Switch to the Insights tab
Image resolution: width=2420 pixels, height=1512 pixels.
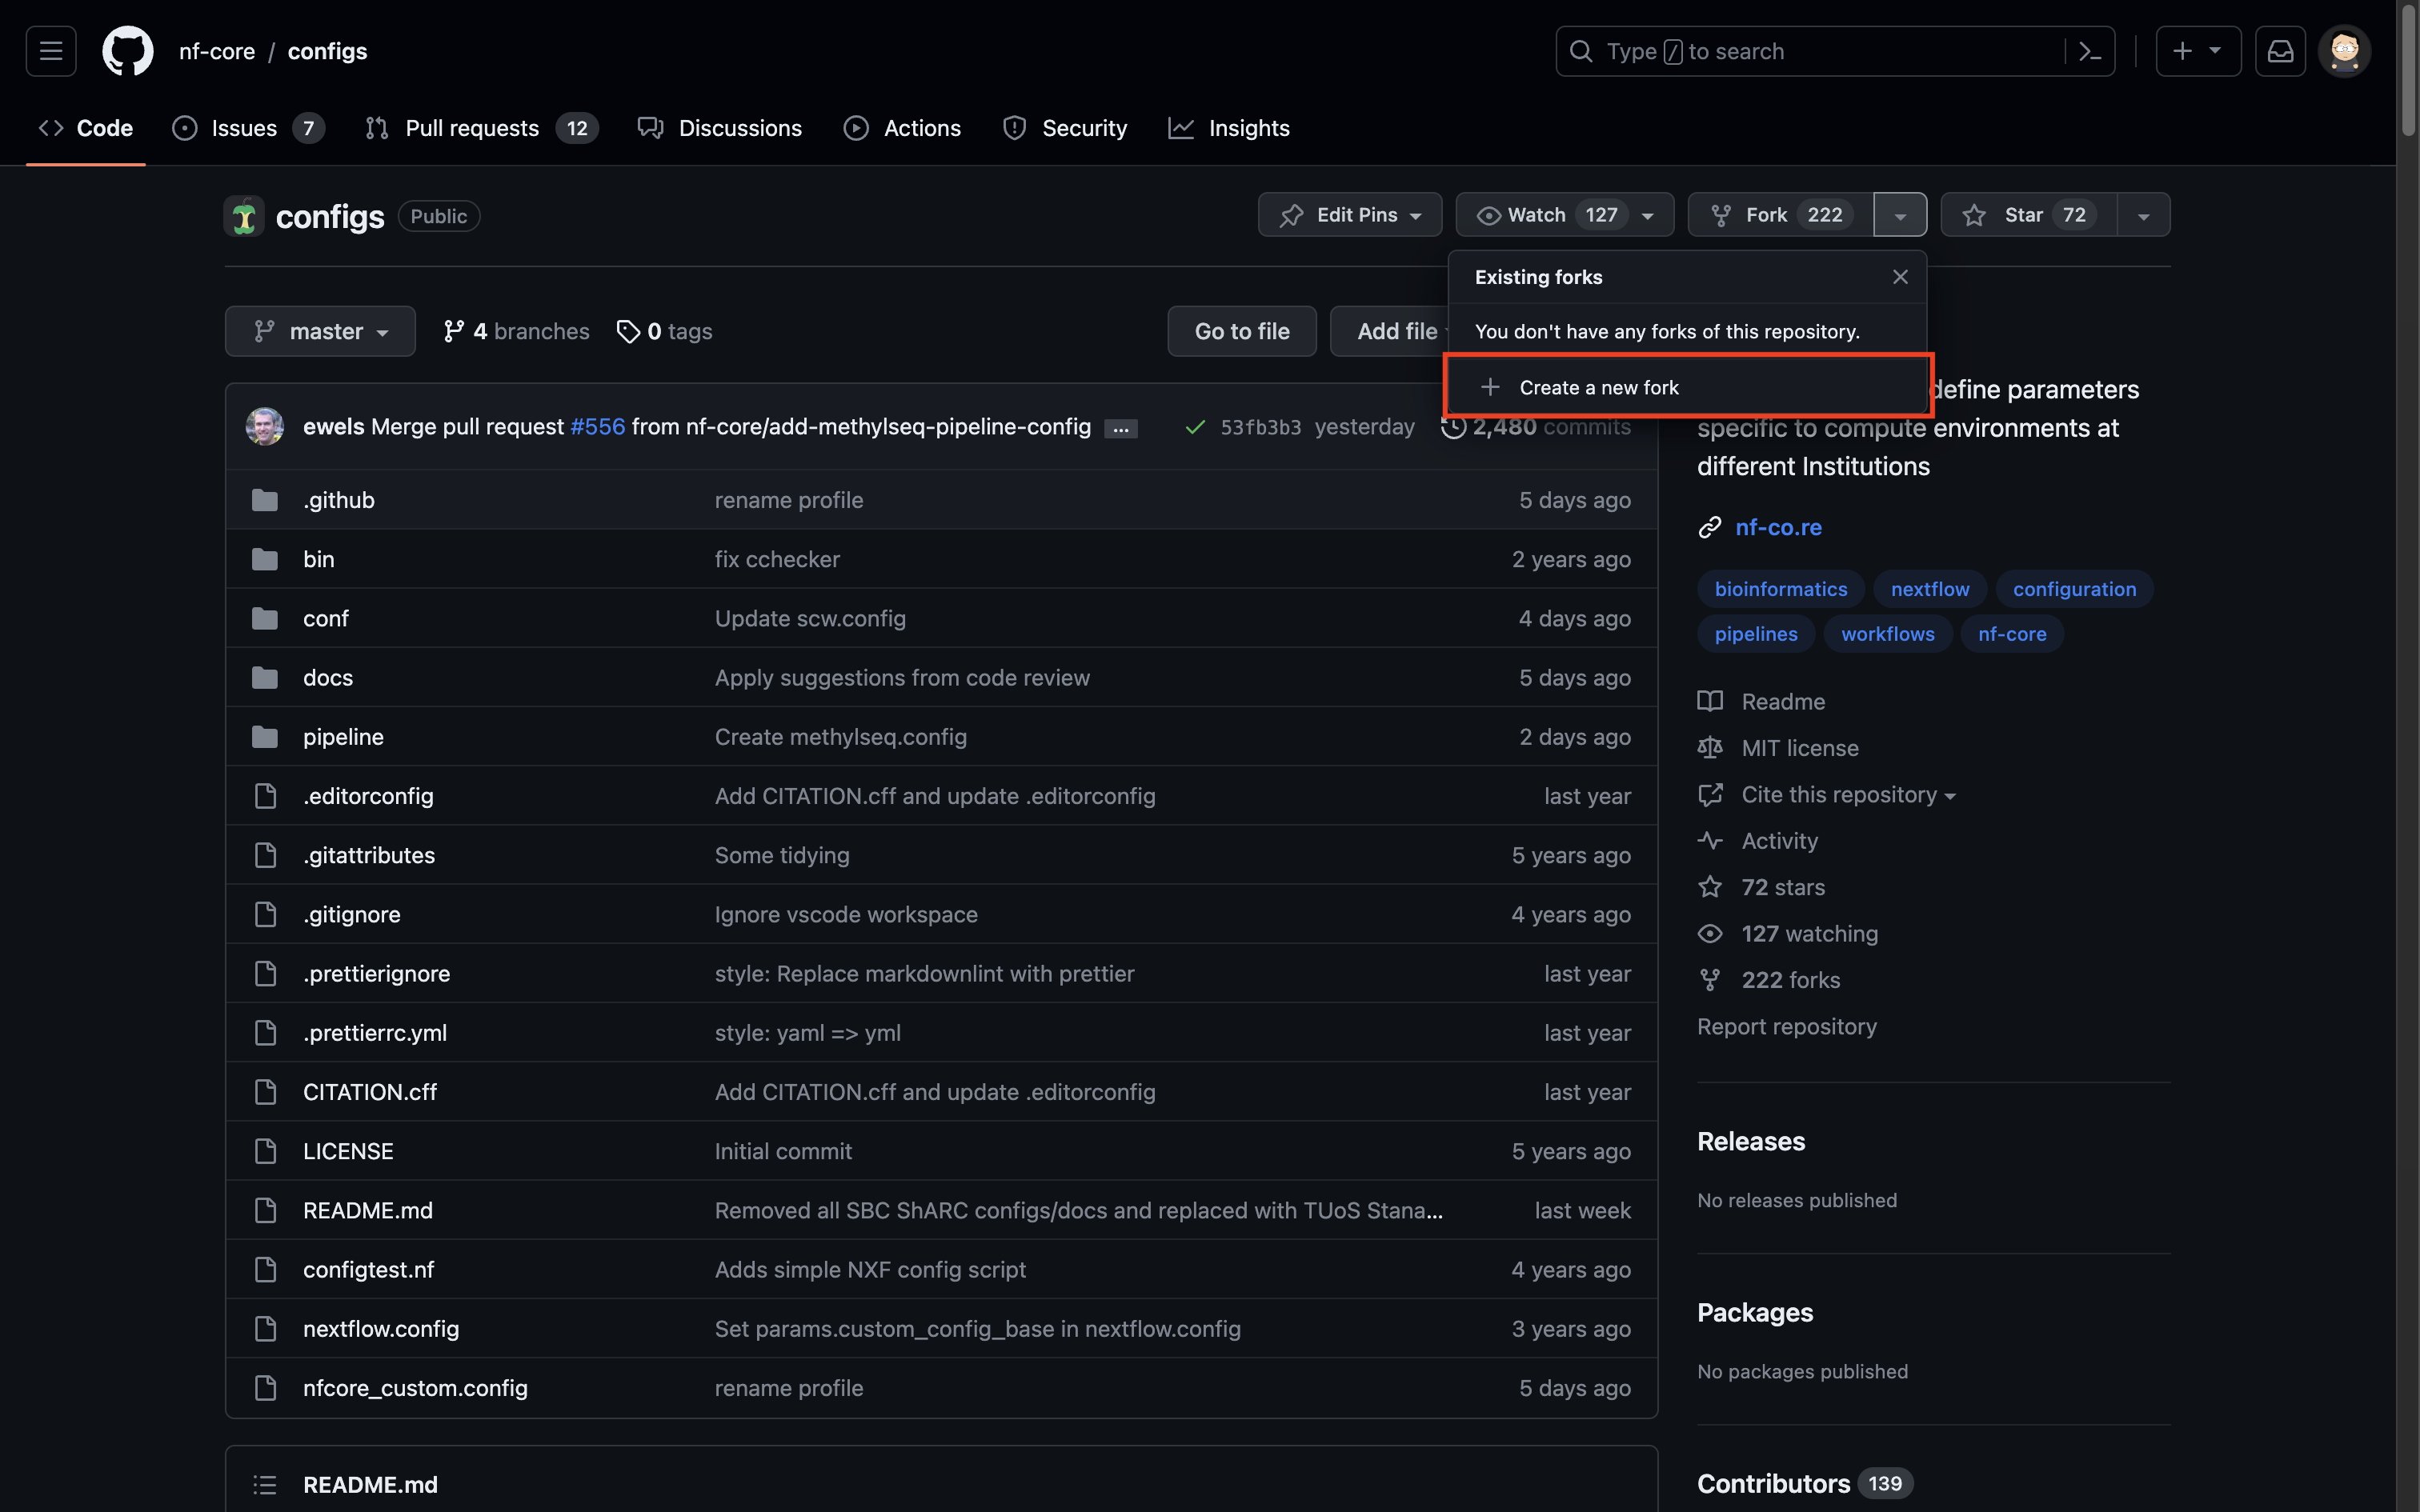click(x=1229, y=128)
